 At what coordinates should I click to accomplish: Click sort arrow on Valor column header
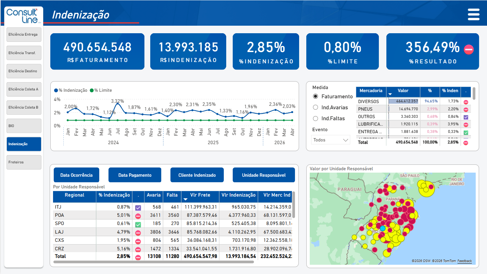coord(390,94)
